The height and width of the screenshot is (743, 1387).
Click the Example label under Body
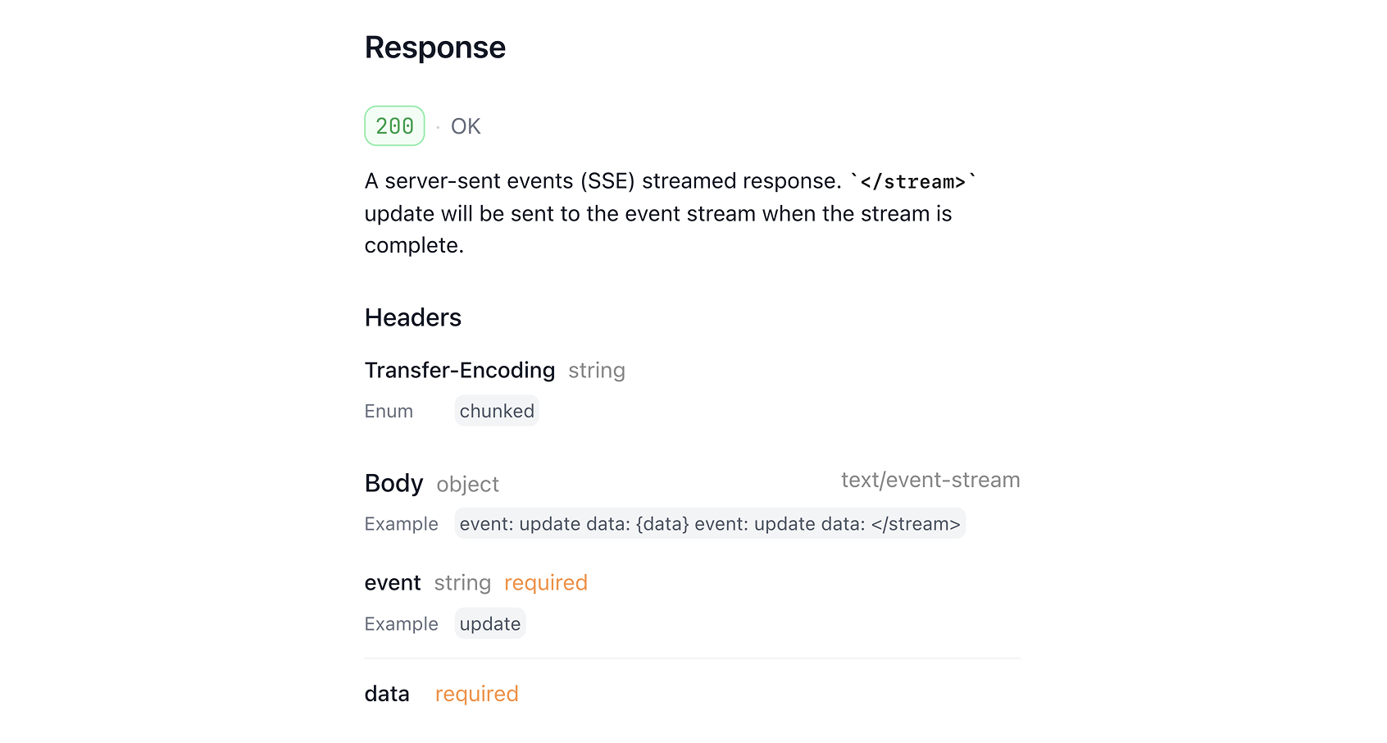[402, 524]
